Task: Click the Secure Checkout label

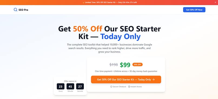Action: 120,87
